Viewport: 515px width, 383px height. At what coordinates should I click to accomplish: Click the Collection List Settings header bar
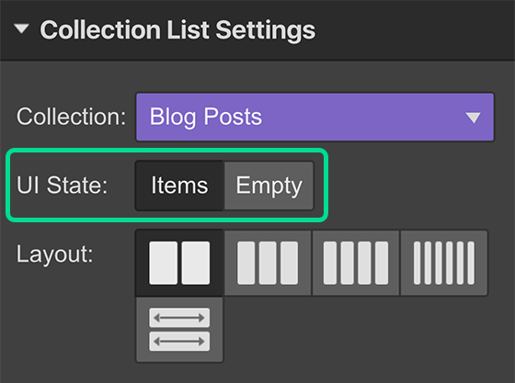tap(257, 30)
